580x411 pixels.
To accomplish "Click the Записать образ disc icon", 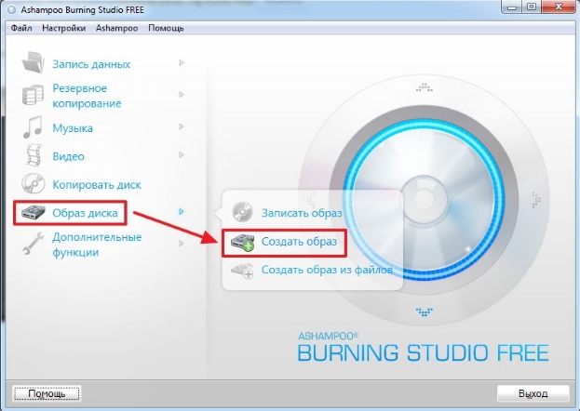I will pyautogui.click(x=242, y=212).
